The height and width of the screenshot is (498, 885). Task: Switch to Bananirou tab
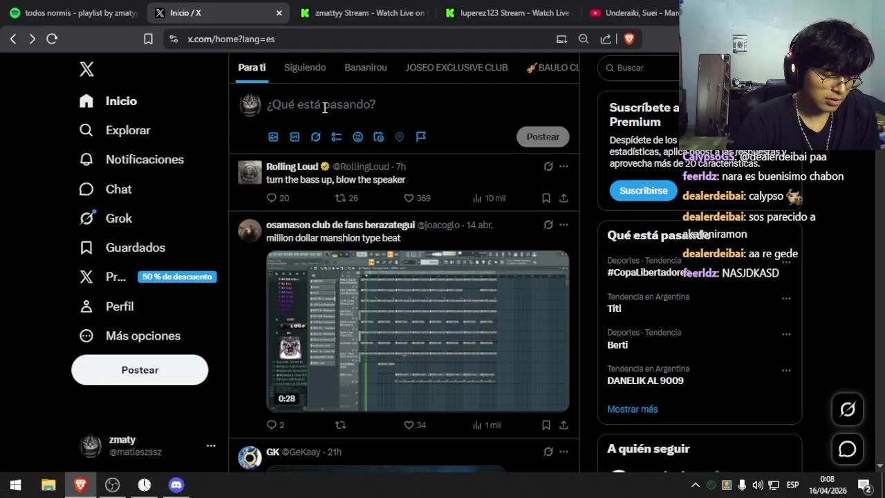366,68
